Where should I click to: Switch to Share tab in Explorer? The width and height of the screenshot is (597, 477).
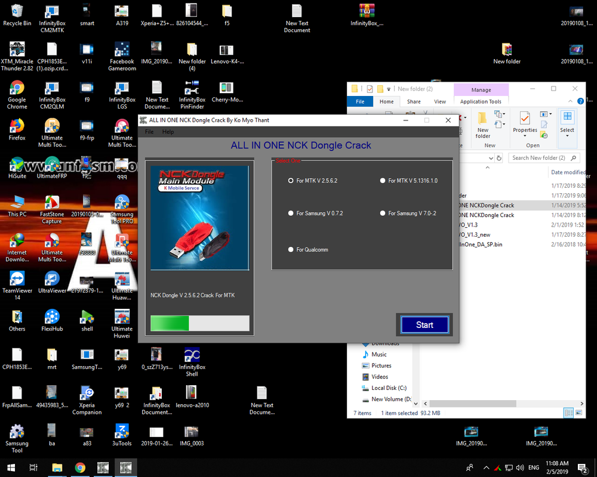pyautogui.click(x=414, y=101)
